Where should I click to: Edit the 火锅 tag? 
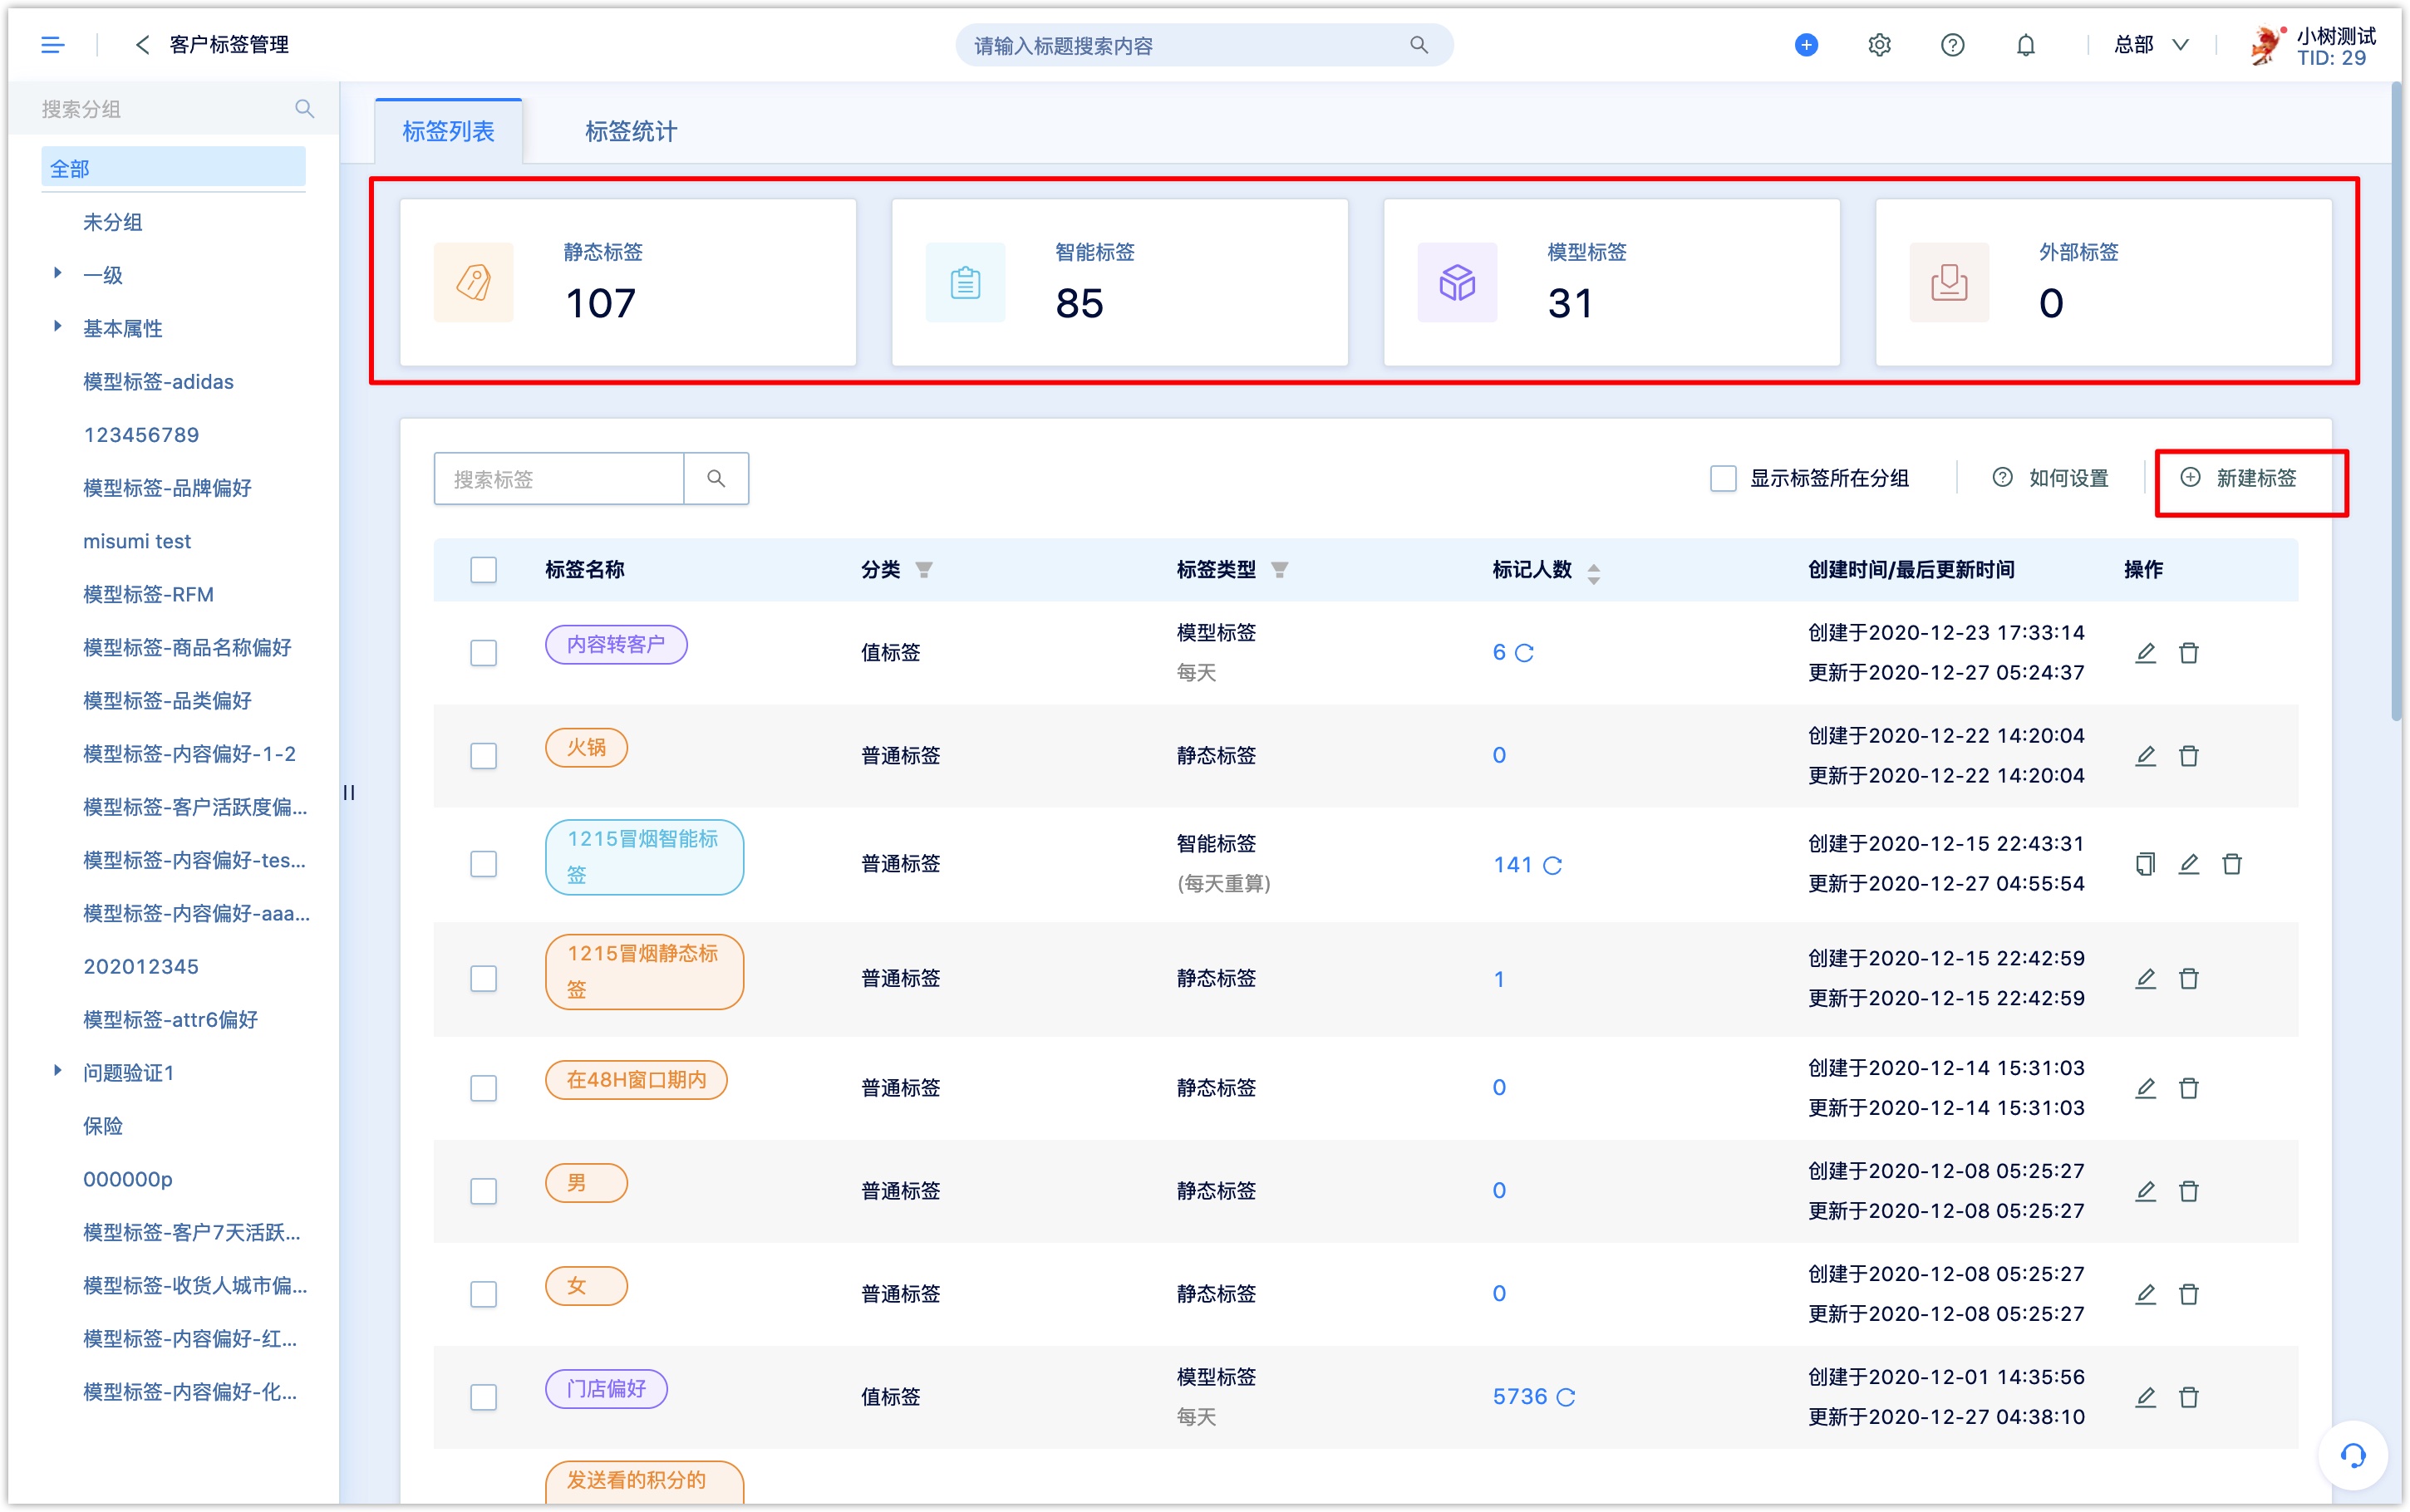pos(2145,756)
